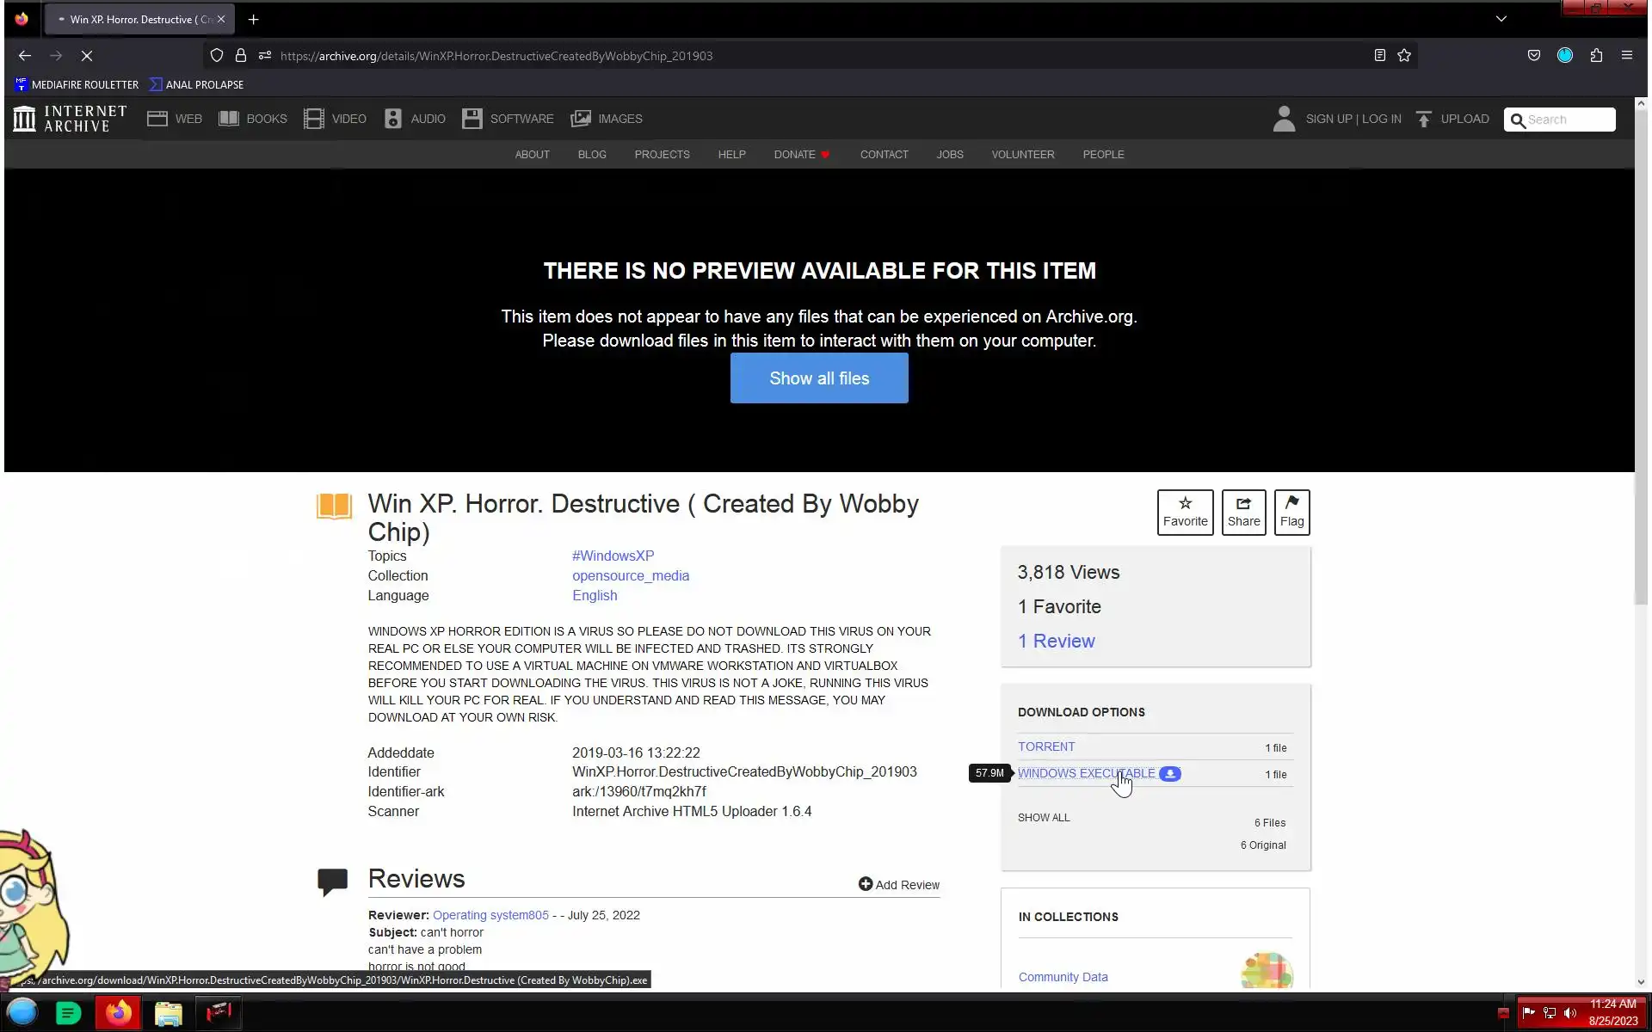This screenshot has width=1652, height=1032.
Task: Click the Upload arrow icon
Action: tap(1424, 119)
